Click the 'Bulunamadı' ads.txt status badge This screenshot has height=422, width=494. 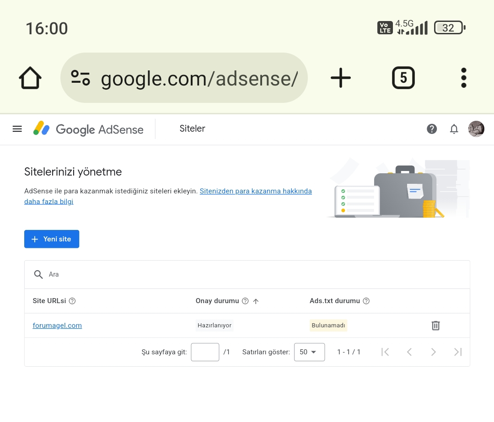(x=328, y=326)
